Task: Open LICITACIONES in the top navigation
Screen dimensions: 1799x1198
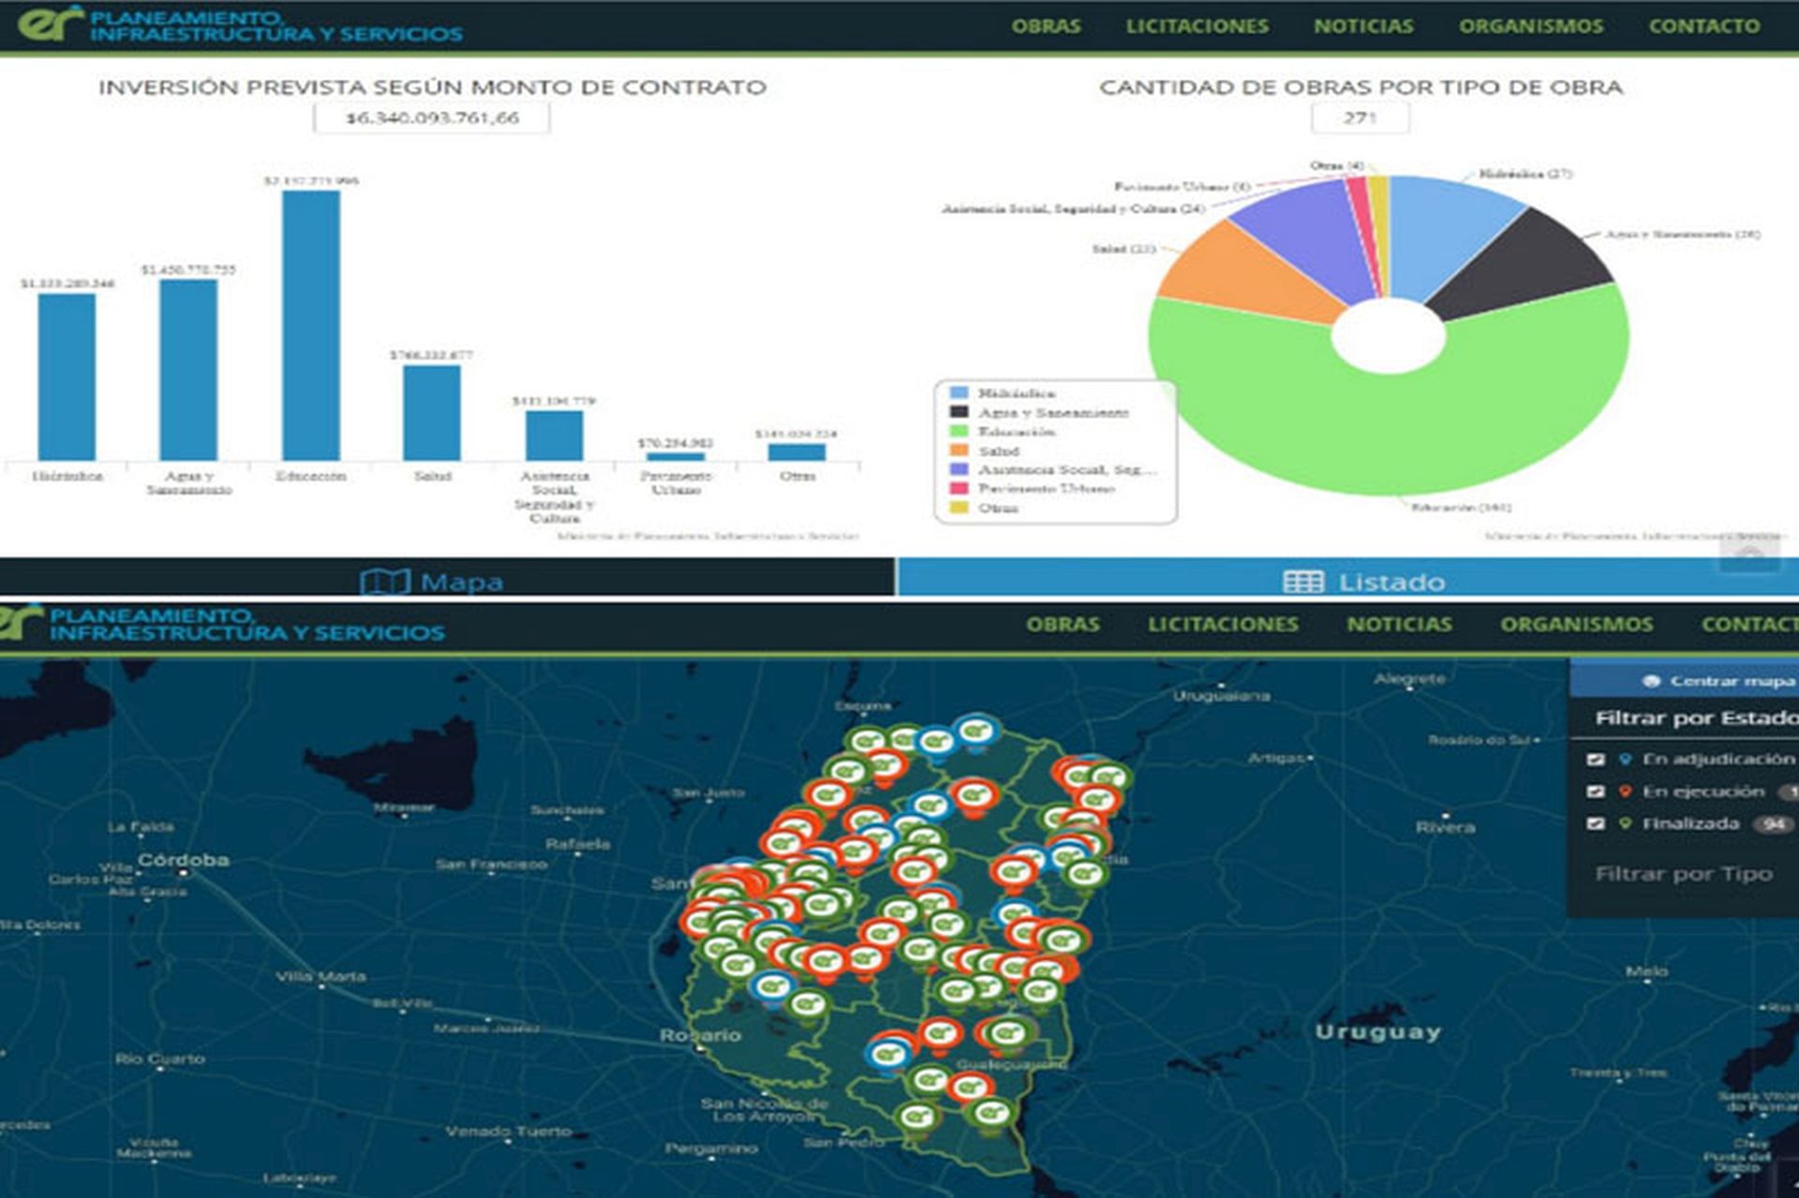Action: pyautogui.click(x=1197, y=26)
